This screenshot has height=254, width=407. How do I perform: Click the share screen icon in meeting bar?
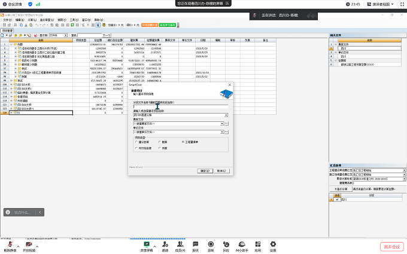pos(145,244)
